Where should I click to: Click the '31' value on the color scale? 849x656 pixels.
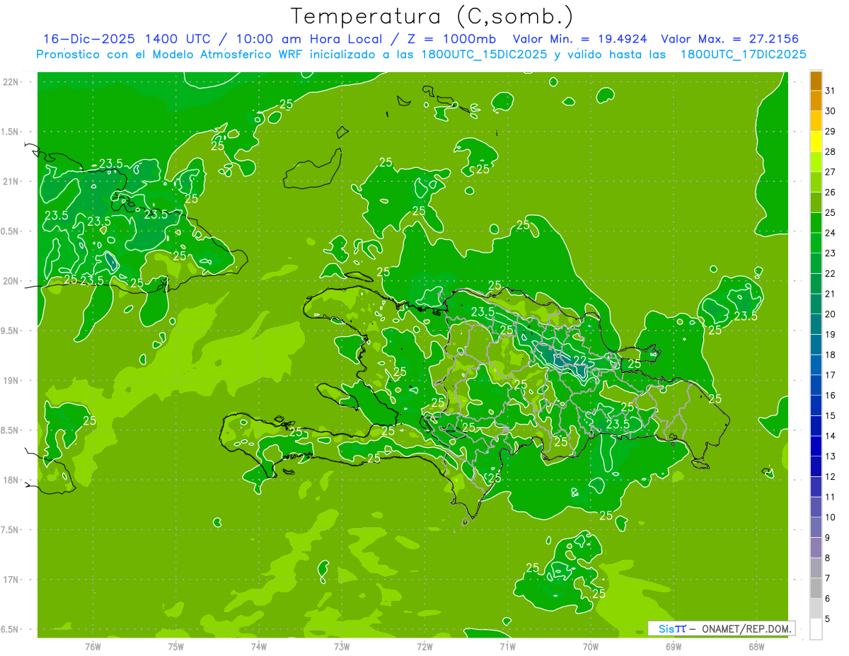pyautogui.click(x=831, y=91)
